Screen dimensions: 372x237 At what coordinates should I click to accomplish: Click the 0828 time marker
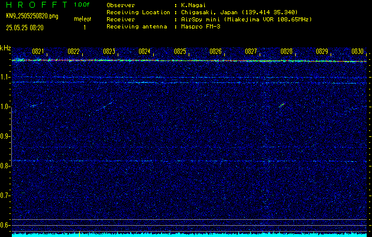(x=286, y=52)
